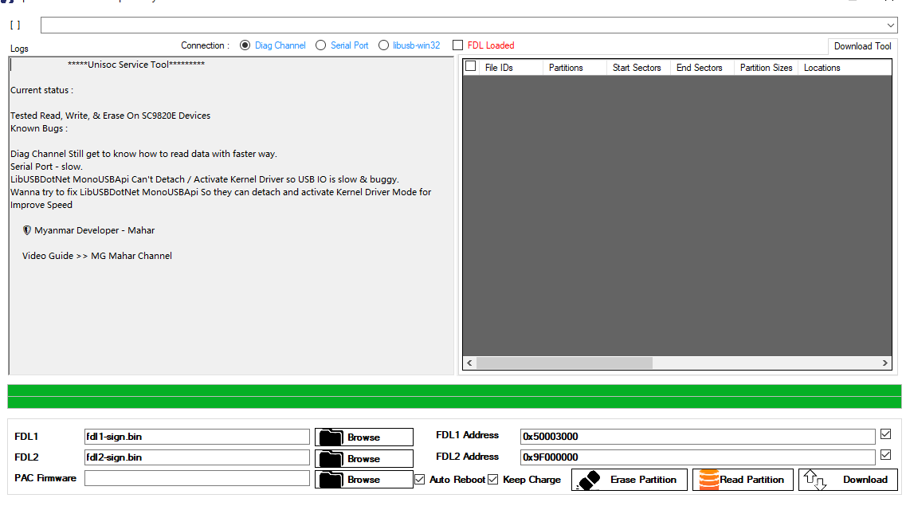
Task: Click the shield icon beside Myanmar Developer
Action: [26, 230]
